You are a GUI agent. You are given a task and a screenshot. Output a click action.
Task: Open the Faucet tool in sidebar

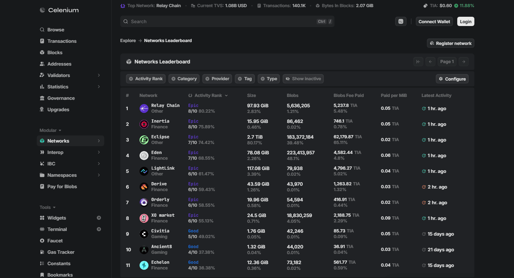point(70,241)
